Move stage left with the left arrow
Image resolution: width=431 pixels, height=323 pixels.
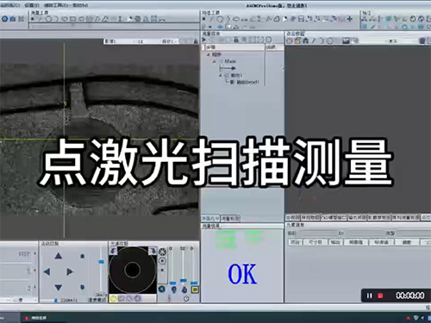(x=47, y=271)
